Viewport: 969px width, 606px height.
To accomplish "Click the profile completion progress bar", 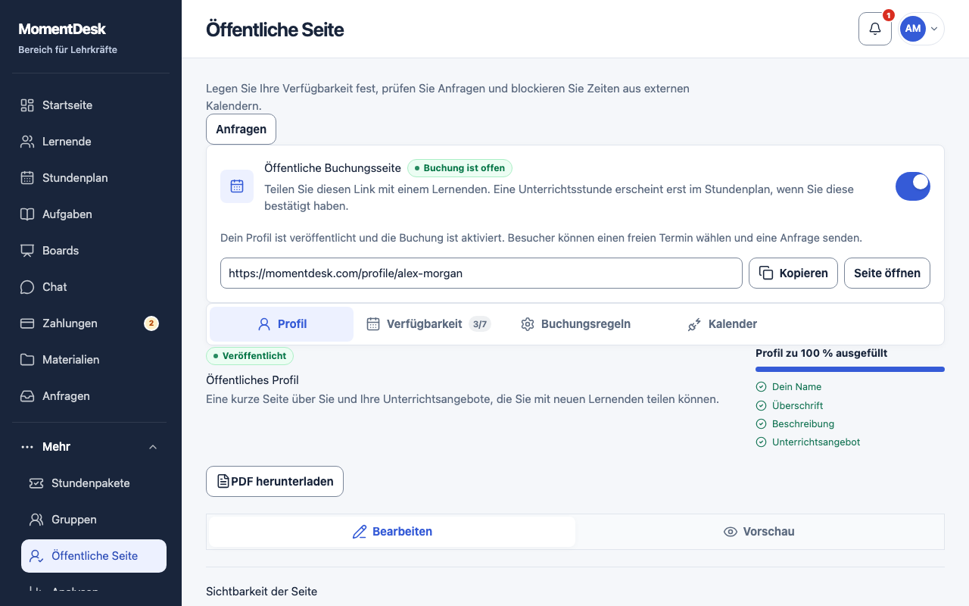I will 850,370.
